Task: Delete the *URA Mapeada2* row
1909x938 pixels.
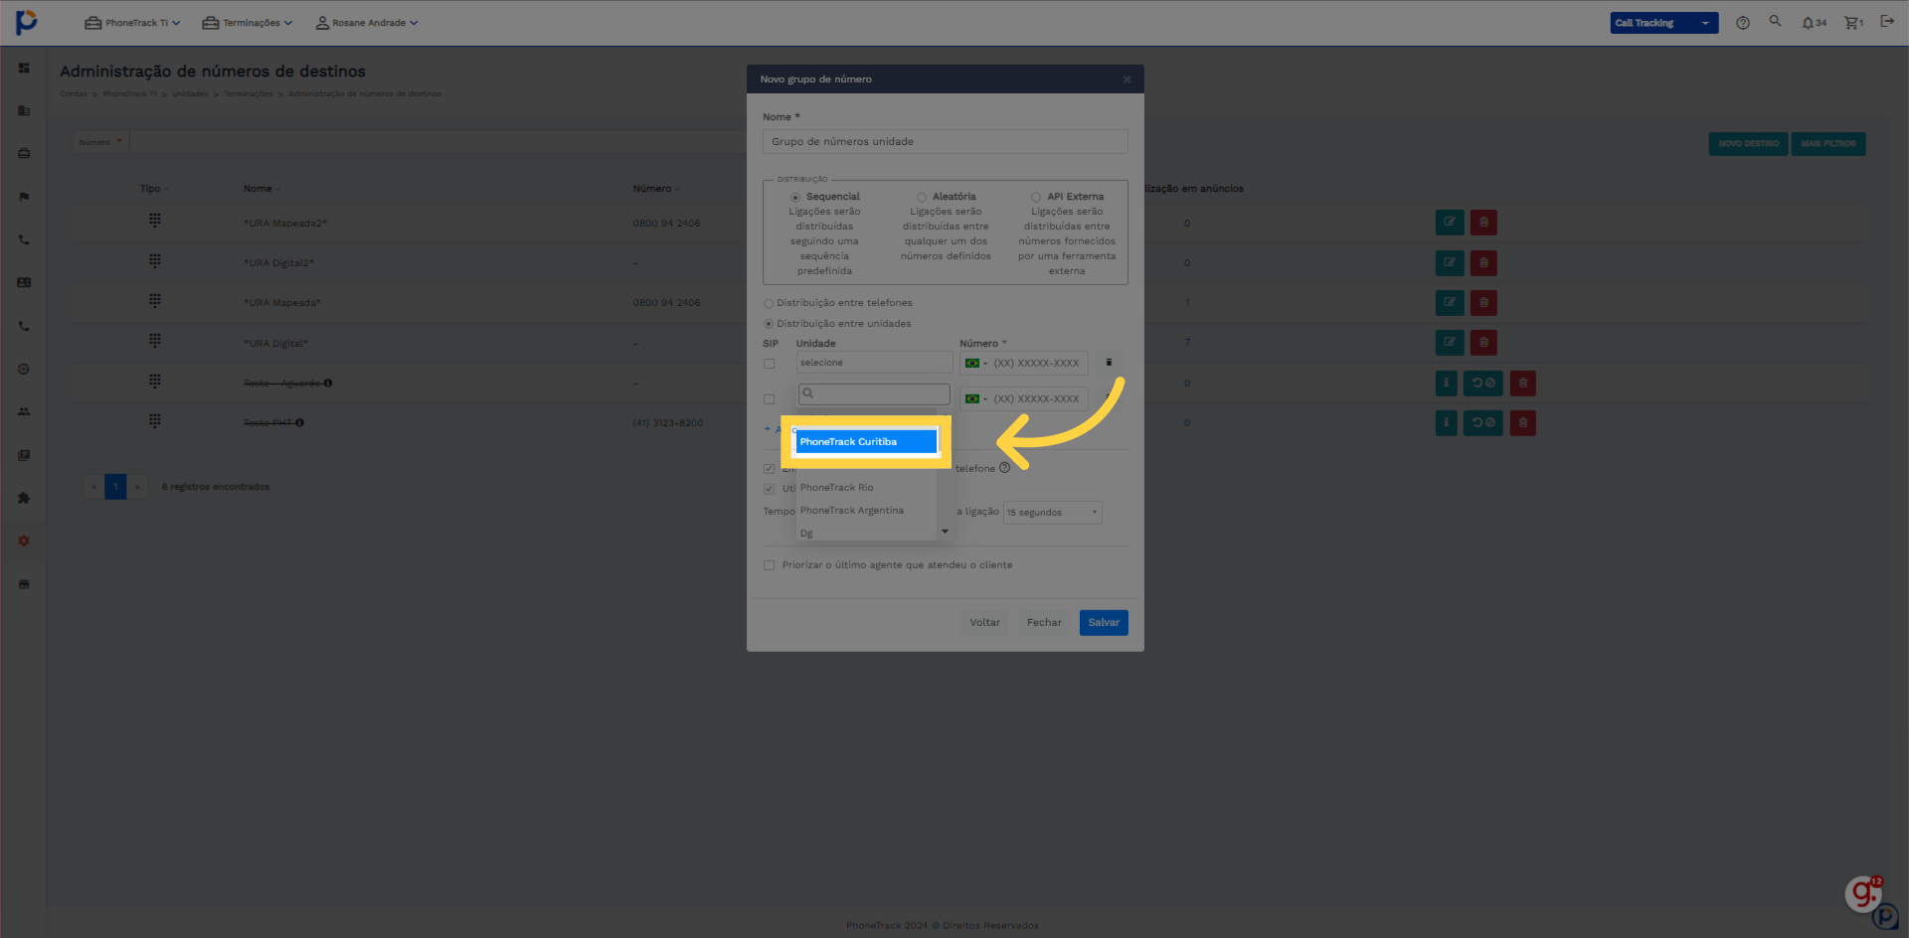Action: pyautogui.click(x=1483, y=223)
